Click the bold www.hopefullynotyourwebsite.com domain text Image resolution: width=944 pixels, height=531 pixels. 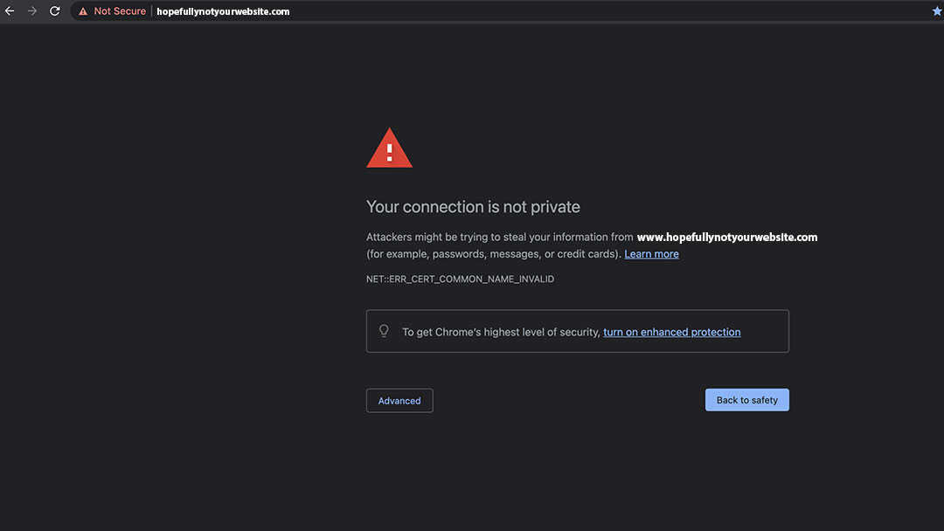coord(726,237)
